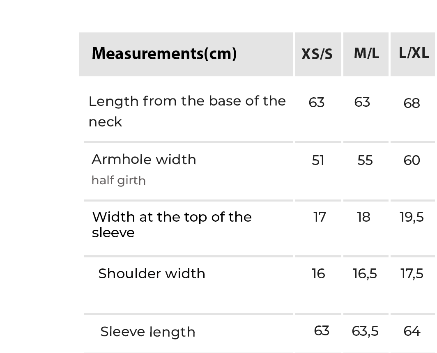The height and width of the screenshot is (353, 437).
Task: Click the L/XL sleeve top width value 19,5
Action: coord(412,217)
